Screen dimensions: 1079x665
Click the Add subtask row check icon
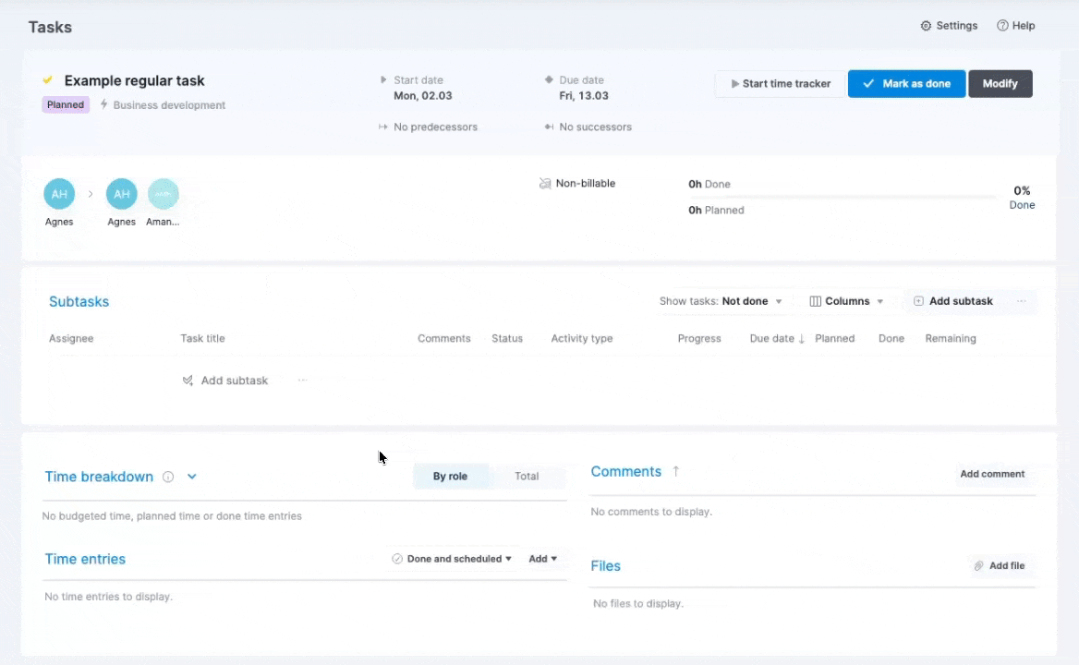(x=188, y=381)
